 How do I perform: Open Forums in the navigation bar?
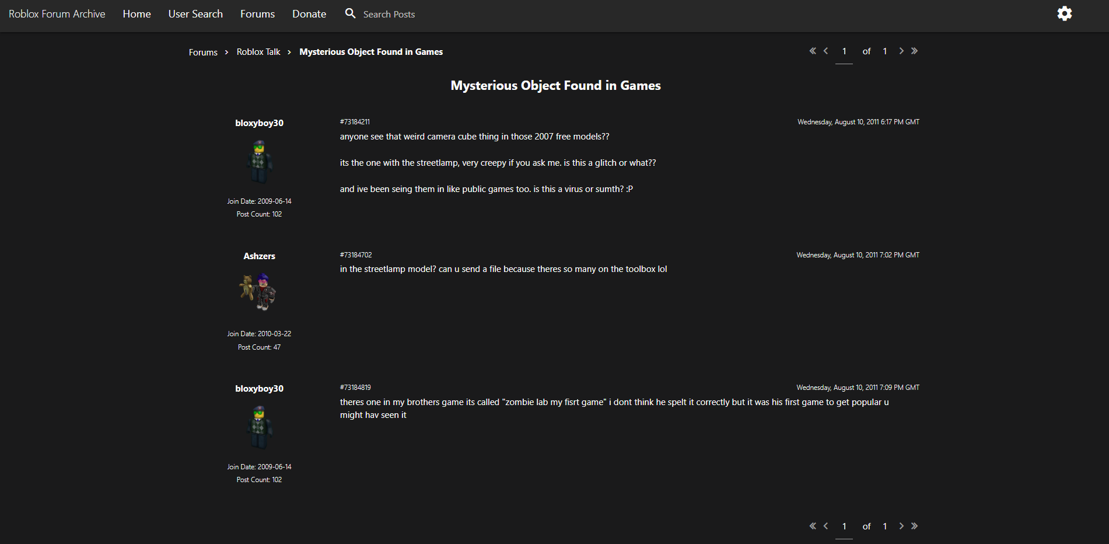tap(257, 14)
